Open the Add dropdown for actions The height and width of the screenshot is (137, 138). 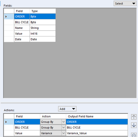pyautogui.click(x=67, y=109)
